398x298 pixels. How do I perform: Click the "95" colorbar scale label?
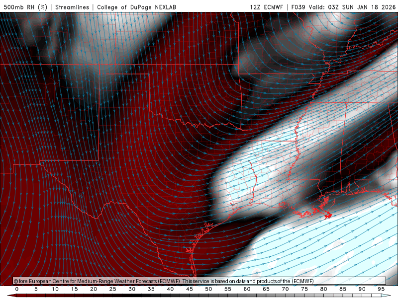pyautogui.click(x=381, y=289)
